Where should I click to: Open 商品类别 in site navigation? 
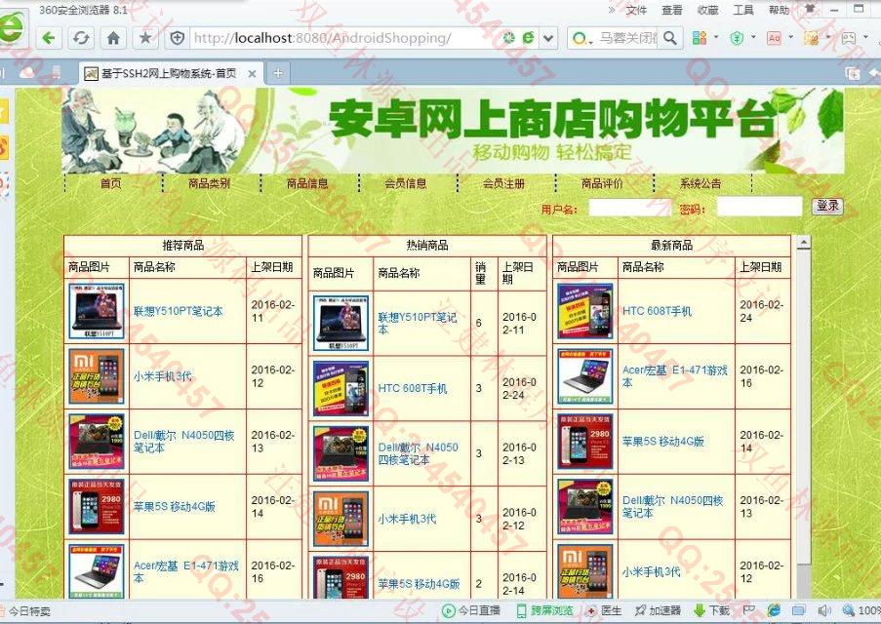(x=209, y=183)
